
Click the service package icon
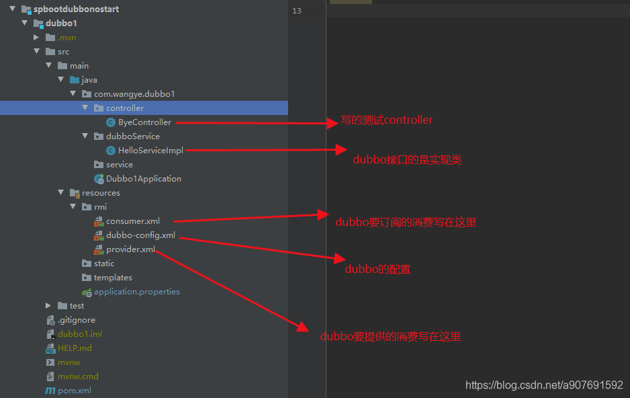tap(99, 165)
